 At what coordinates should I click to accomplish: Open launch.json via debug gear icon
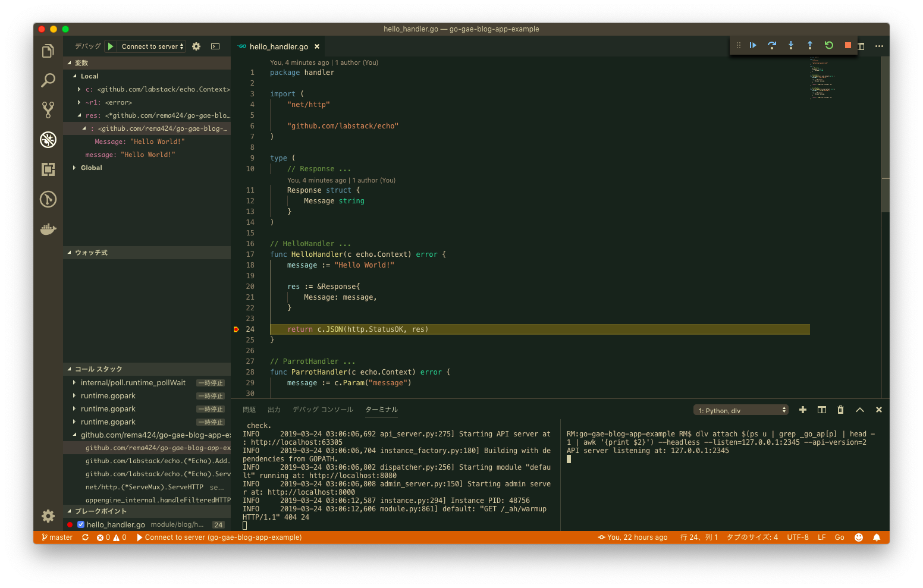196,46
